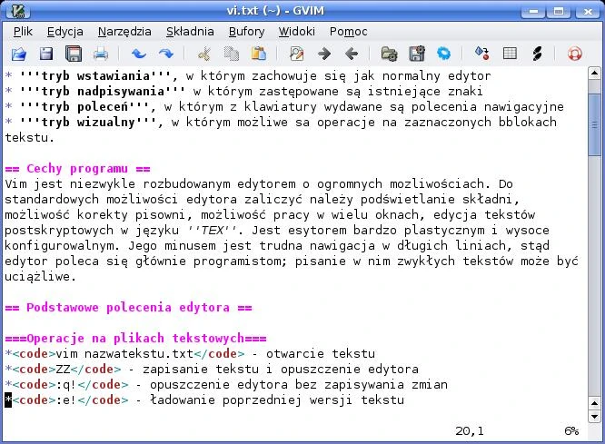Click the cursor position '20,1' in status line
This screenshot has height=444, width=605.
[x=469, y=431]
